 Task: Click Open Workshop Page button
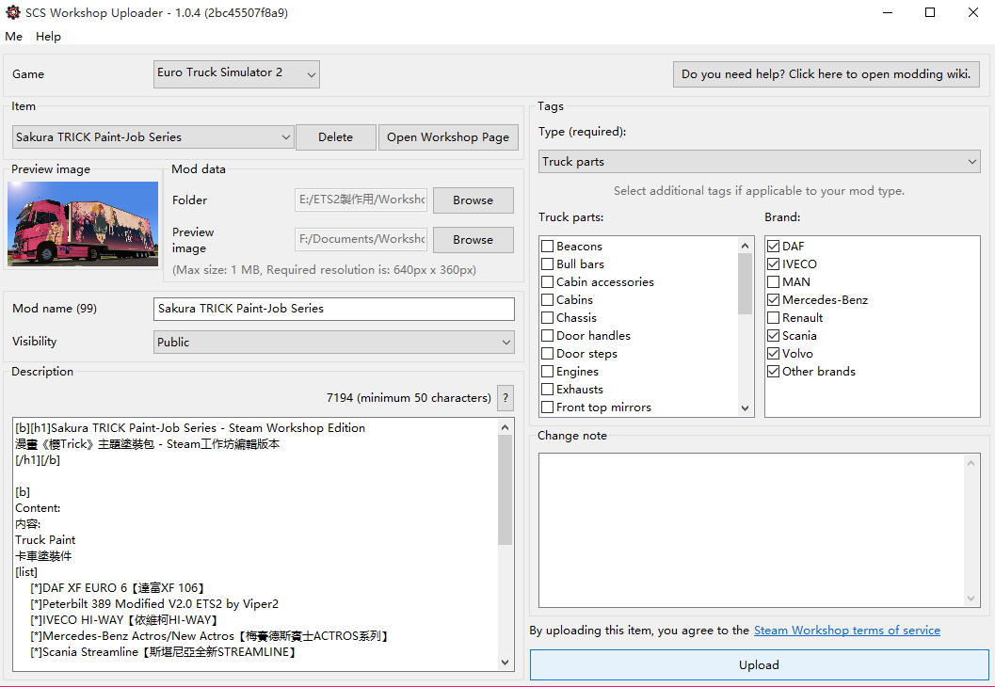coord(448,137)
